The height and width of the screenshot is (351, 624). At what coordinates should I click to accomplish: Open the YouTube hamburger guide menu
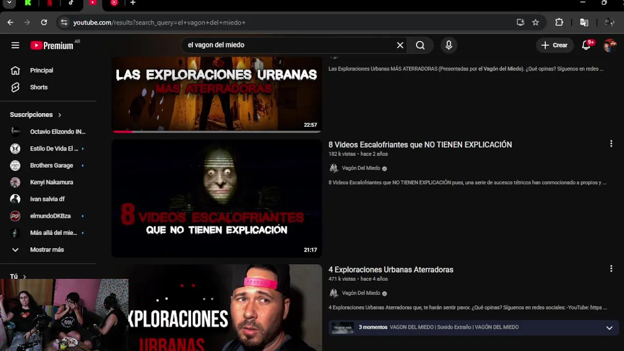(x=15, y=45)
